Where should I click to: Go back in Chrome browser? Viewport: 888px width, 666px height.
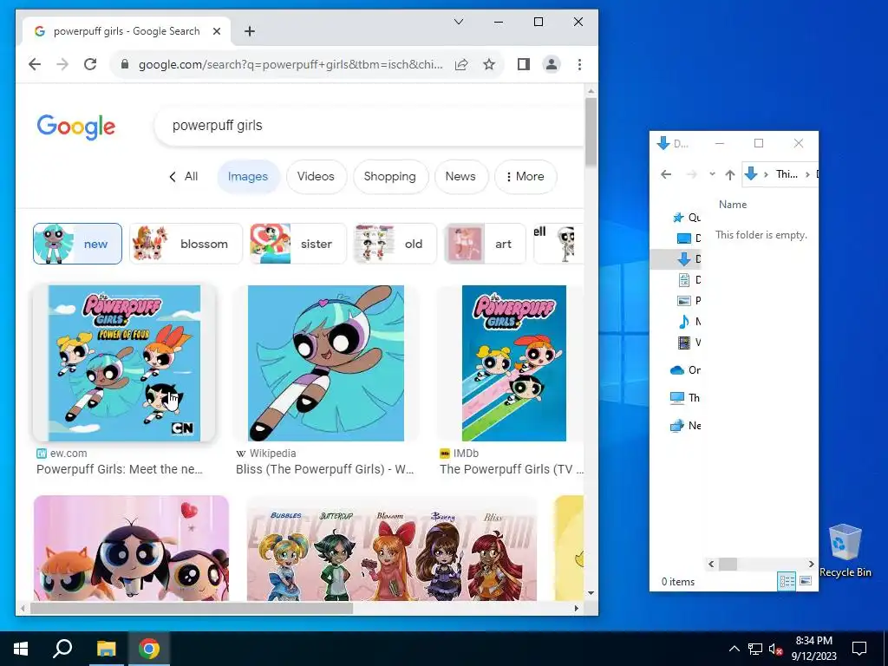coord(35,64)
